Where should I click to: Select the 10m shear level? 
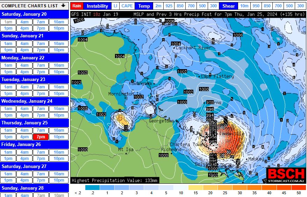click(x=244, y=6)
